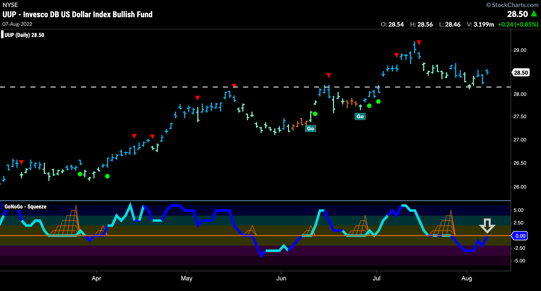The width and height of the screenshot is (541, 291).
Task: Click the date 07-Aug-2022
Action: click(x=17, y=24)
